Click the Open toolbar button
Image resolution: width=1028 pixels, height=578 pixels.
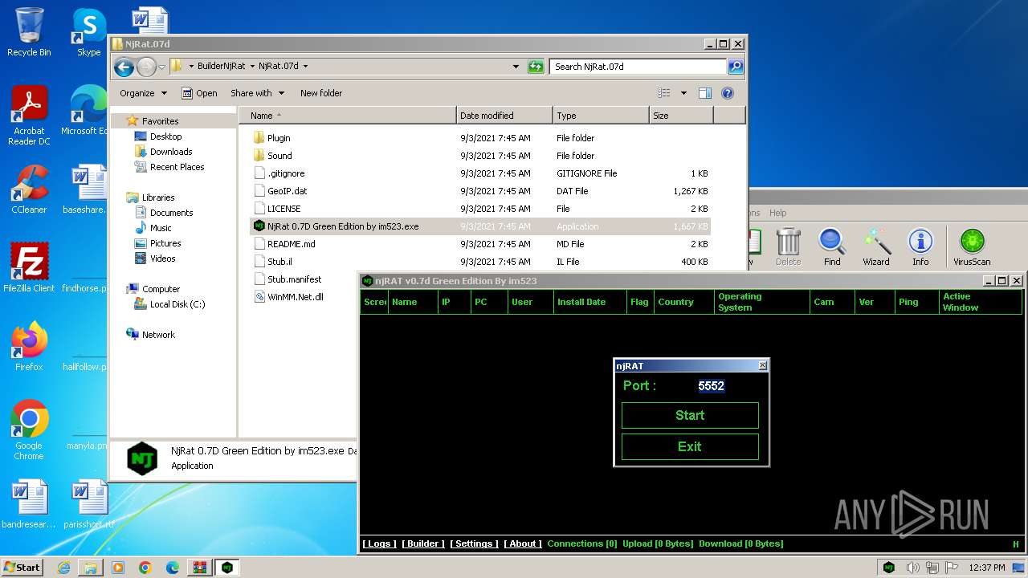tap(199, 93)
